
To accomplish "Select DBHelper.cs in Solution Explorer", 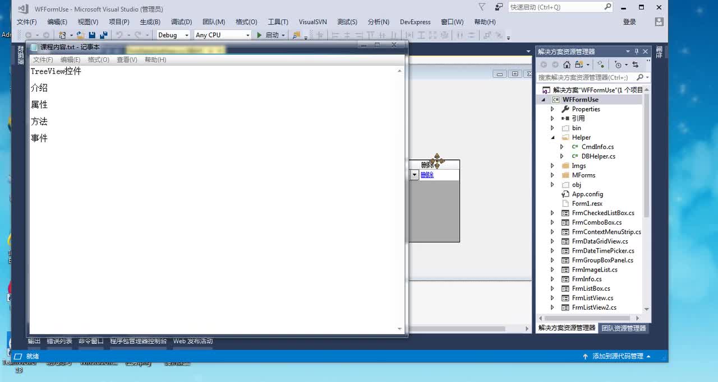I will pyautogui.click(x=598, y=156).
